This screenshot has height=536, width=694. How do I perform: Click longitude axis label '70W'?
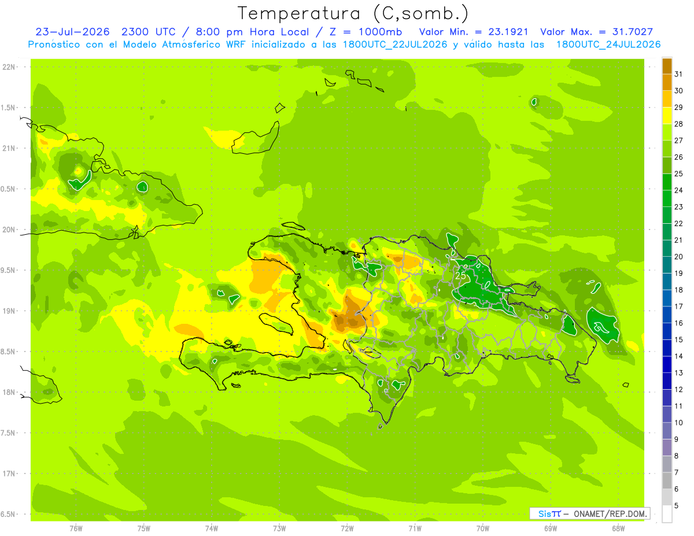(x=483, y=528)
